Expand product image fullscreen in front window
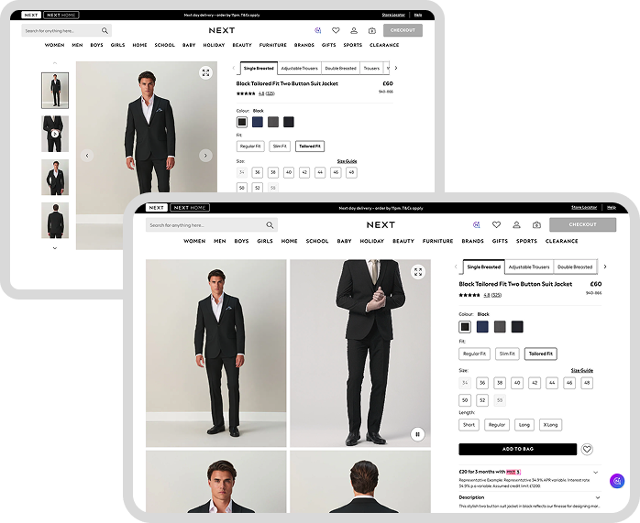The image size is (640, 523). pos(418,272)
